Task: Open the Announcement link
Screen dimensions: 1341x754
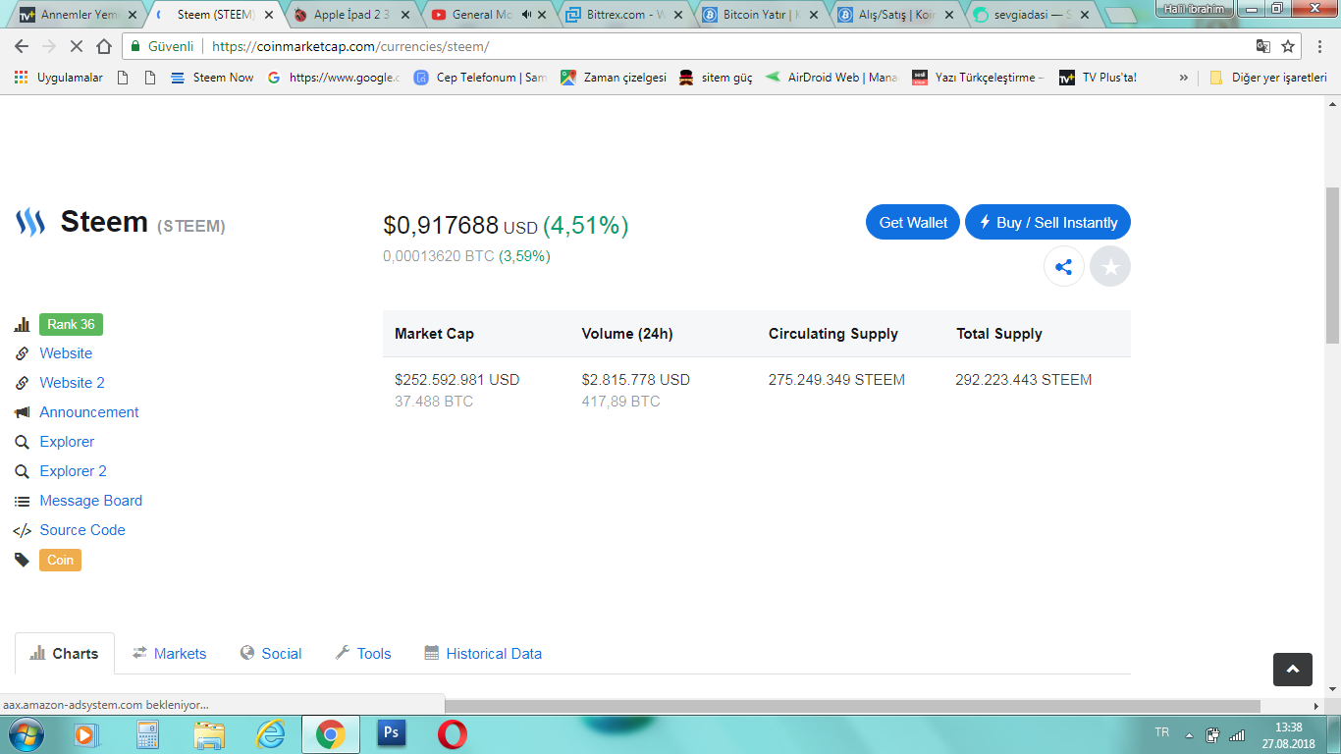Action: [x=89, y=412]
